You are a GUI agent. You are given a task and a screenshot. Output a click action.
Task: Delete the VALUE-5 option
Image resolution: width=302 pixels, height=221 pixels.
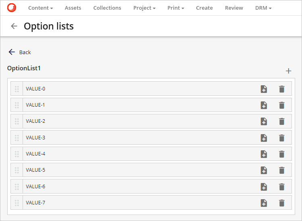(x=282, y=170)
